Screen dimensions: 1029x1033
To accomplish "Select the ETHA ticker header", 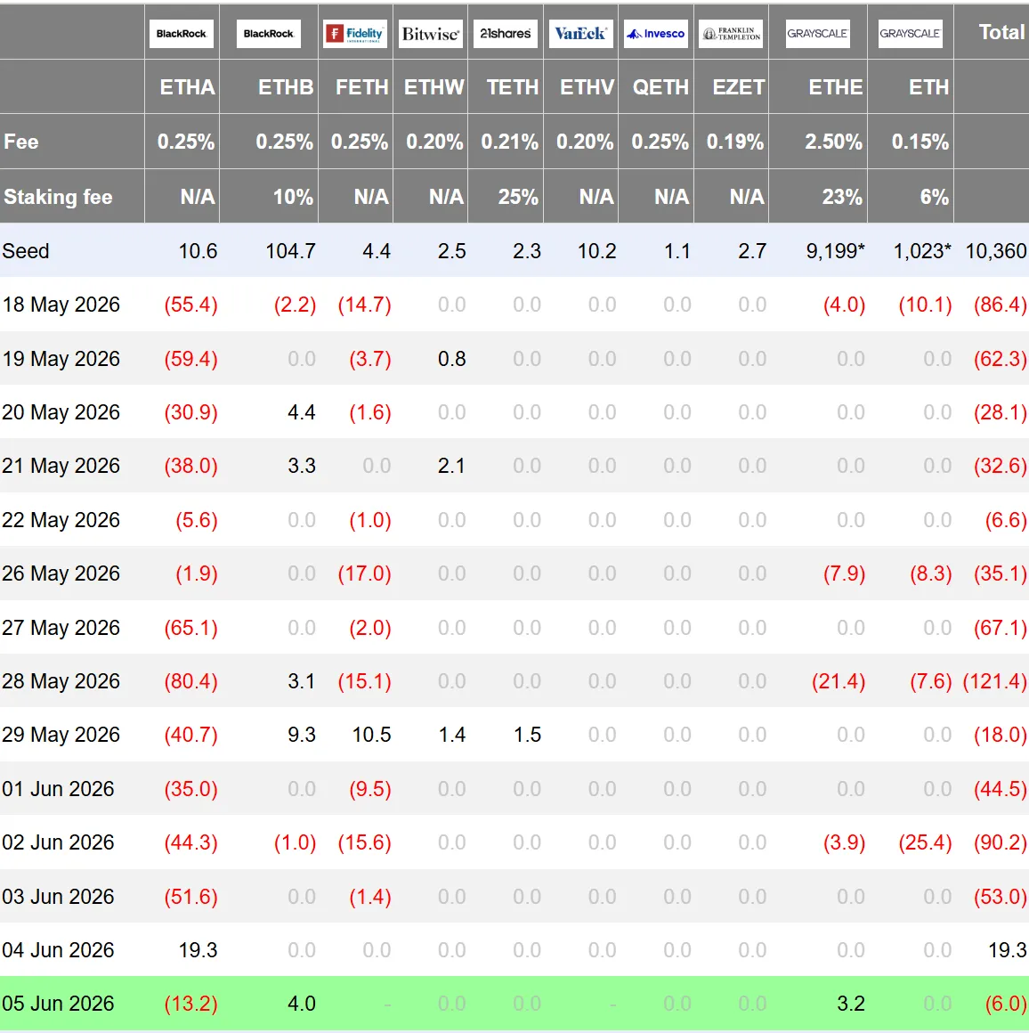I will (x=188, y=87).
